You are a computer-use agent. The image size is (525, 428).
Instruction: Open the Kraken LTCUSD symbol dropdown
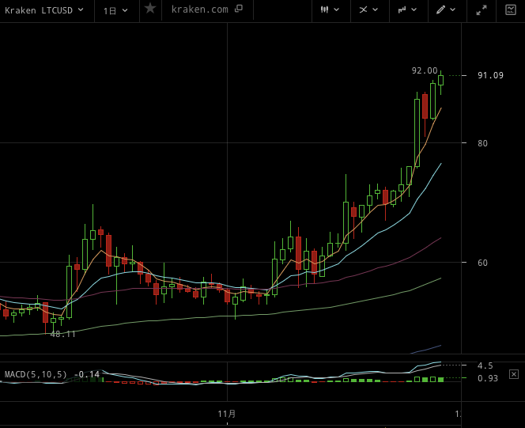tap(43, 10)
